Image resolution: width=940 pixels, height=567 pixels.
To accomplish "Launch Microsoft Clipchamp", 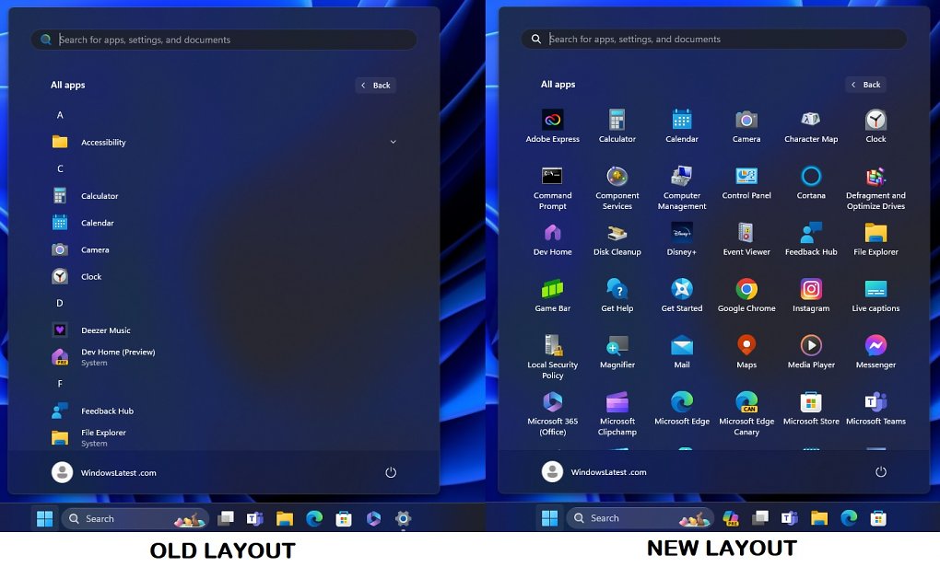I will [x=617, y=413].
